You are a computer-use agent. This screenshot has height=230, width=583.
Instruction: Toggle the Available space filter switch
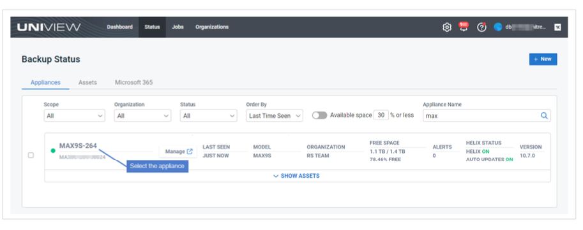pyautogui.click(x=319, y=115)
